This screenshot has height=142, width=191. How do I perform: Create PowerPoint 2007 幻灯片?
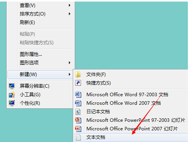[x=131, y=129]
